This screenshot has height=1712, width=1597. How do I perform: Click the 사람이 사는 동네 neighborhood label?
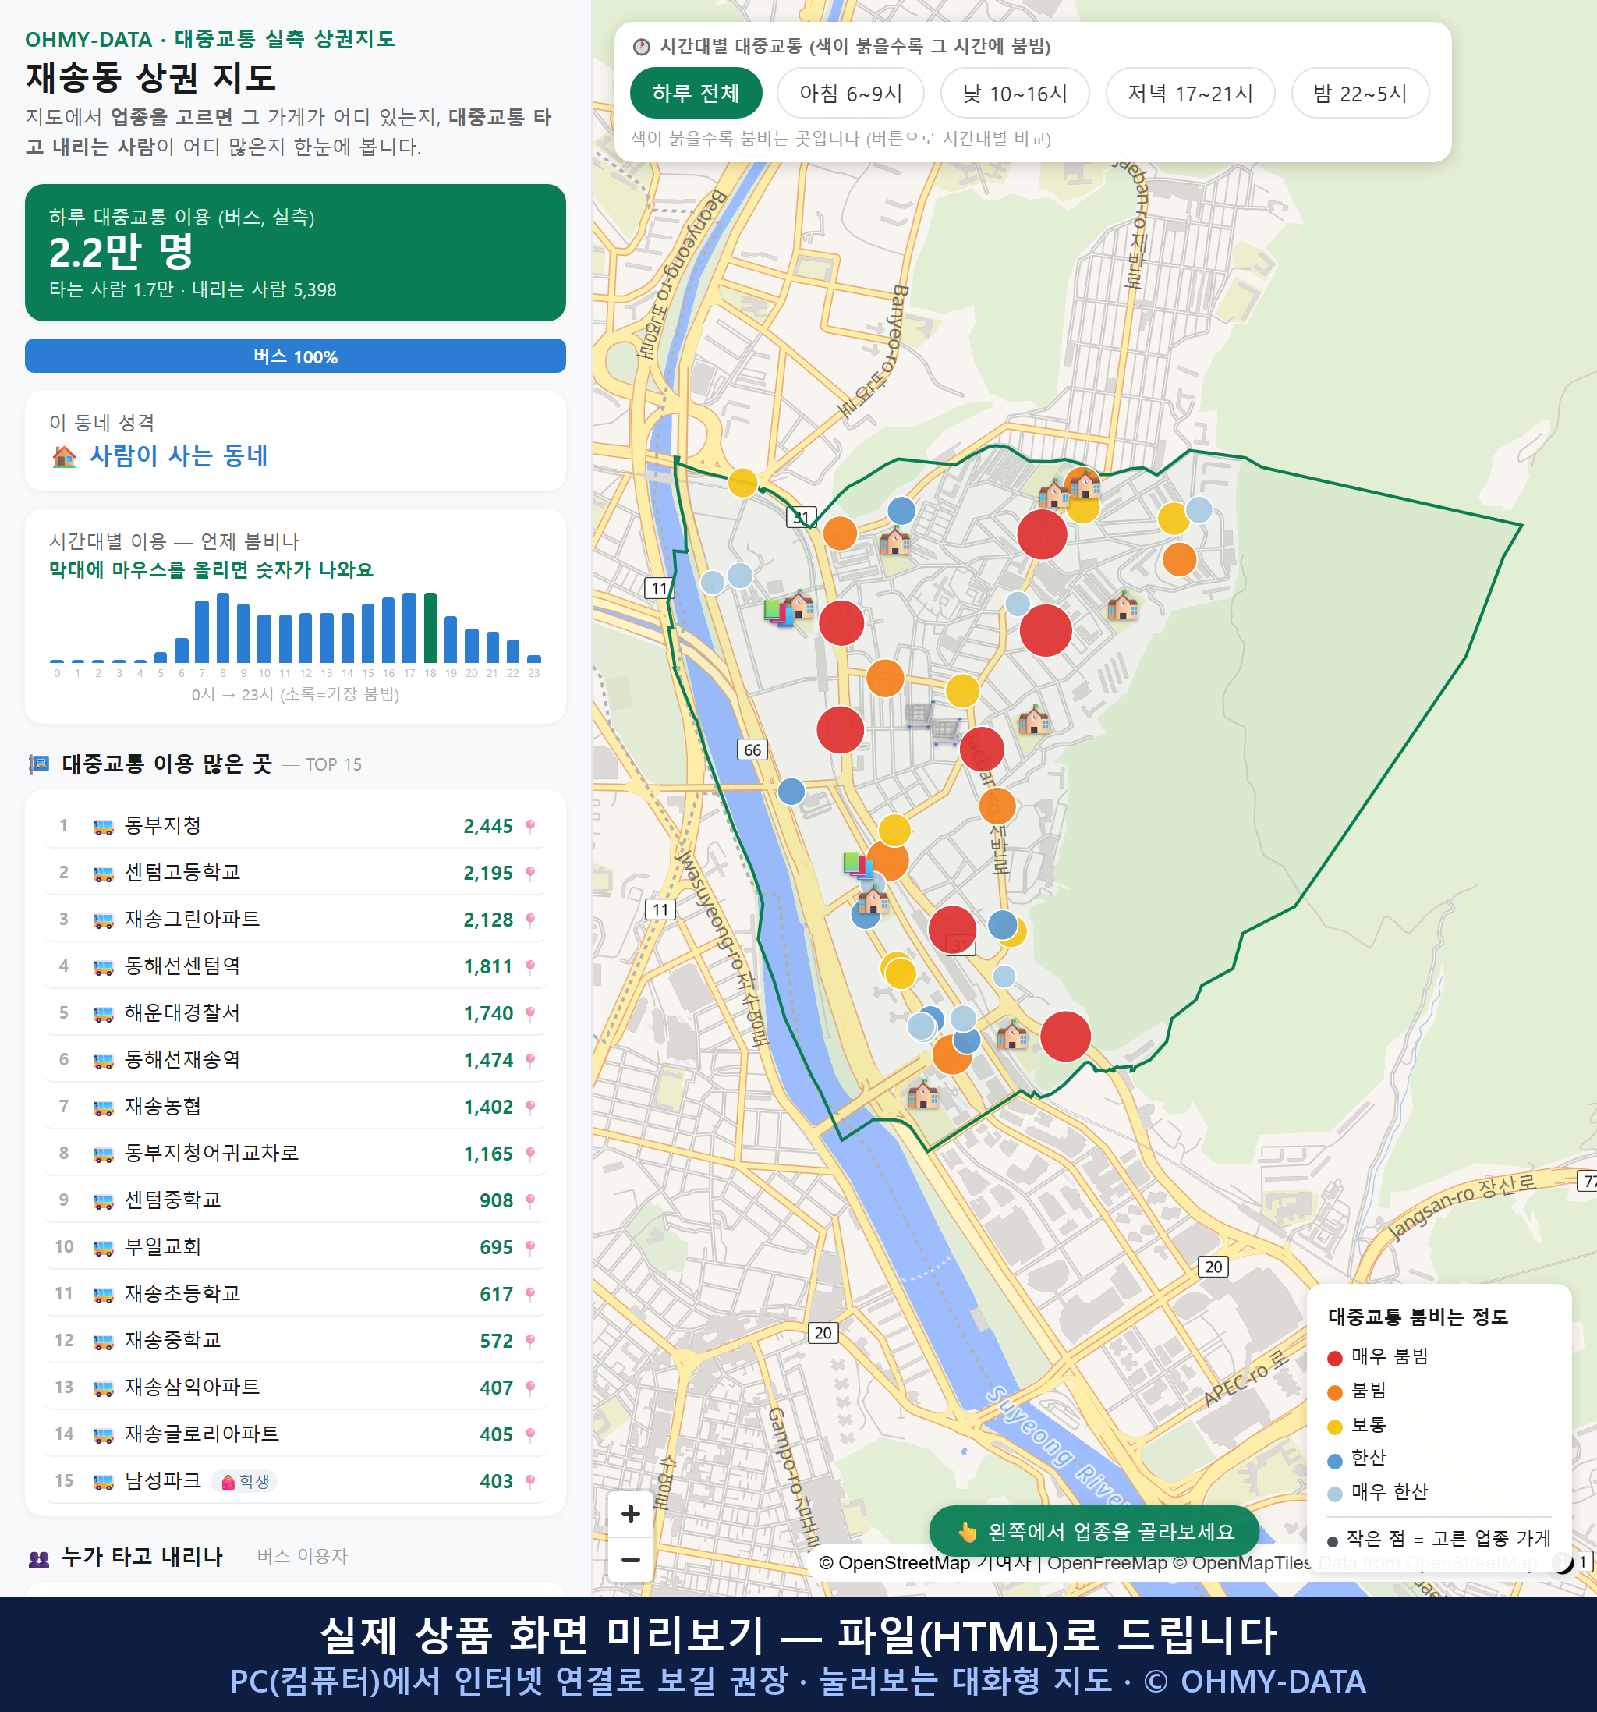tap(179, 455)
